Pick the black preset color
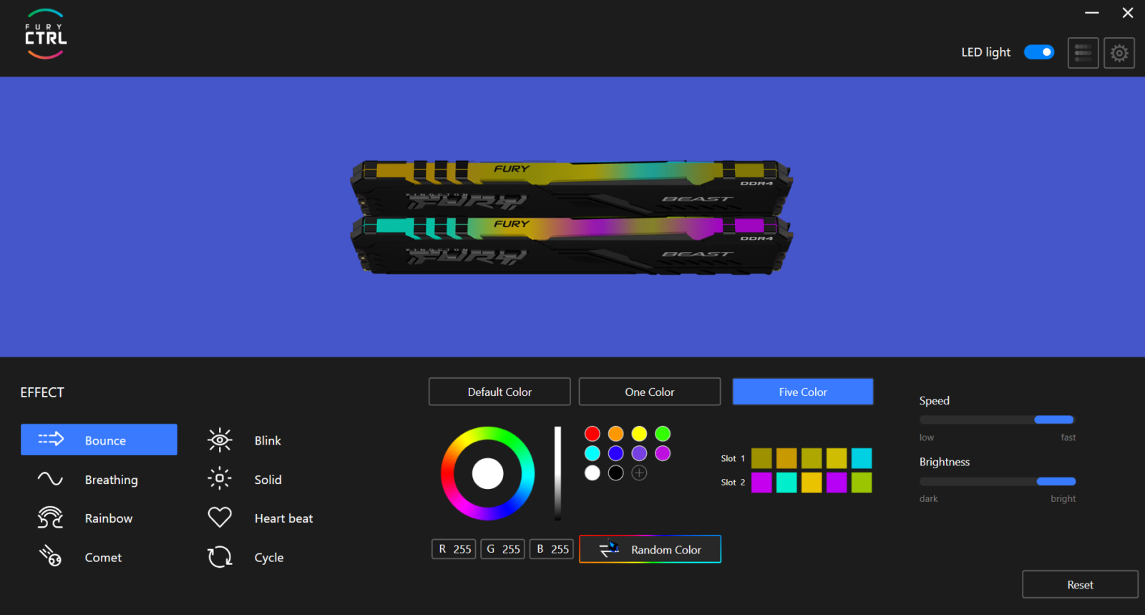The image size is (1145, 615). click(616, 473)
